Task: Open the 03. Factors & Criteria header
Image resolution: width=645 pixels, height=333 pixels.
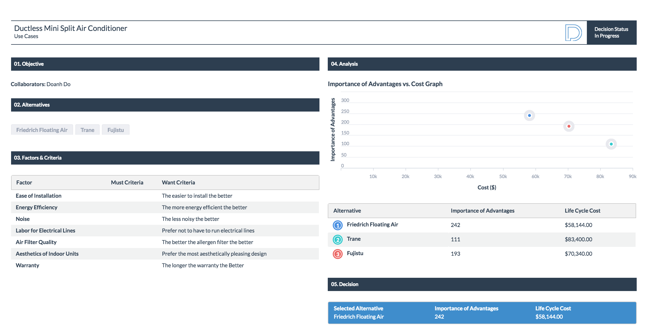Action: (165, 158)
